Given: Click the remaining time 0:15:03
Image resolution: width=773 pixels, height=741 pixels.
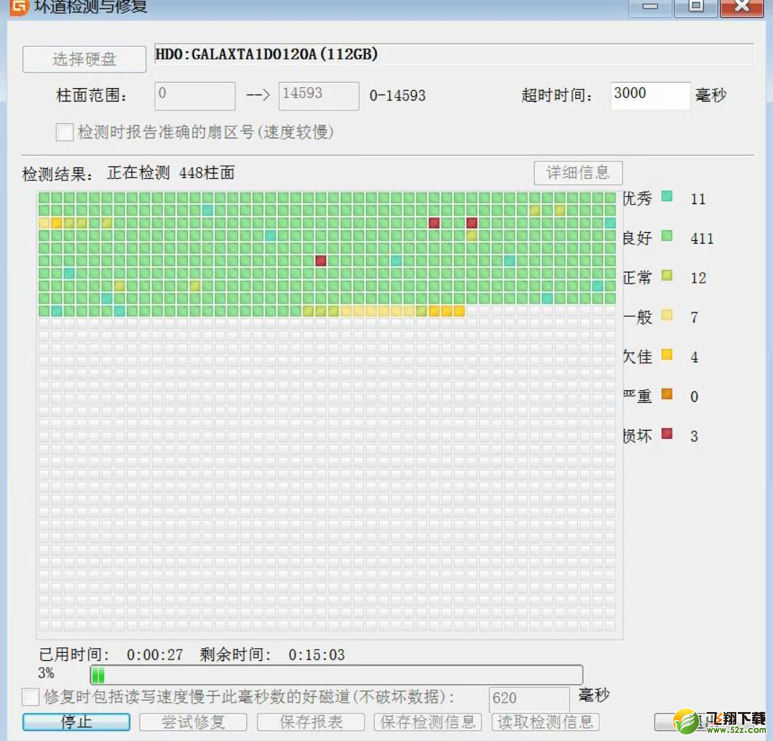Looking at the screenshot, I should coord(316,655).
